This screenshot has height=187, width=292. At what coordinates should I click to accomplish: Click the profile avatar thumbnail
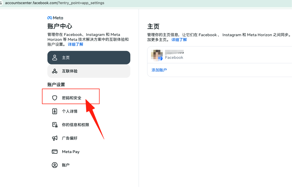click(156, 55)
